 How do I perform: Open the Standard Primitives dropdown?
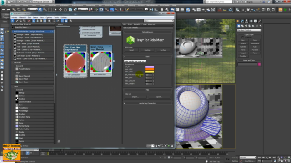pos(249,30)
